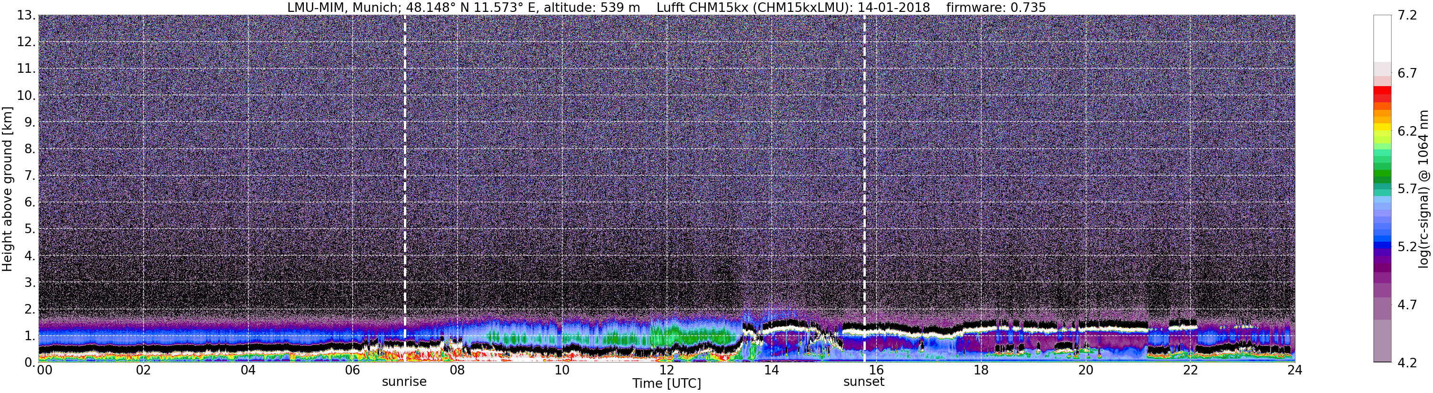This screenshot has height=393, width=1433.
Task: Click the x-axis tick label '18'
Action: pos(981,370)
